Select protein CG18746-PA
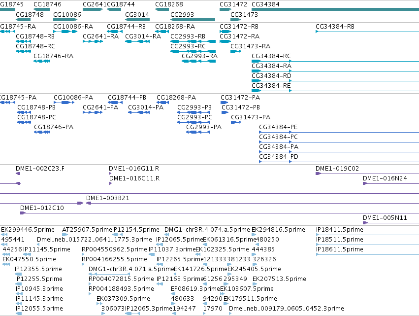 point(42,132)
